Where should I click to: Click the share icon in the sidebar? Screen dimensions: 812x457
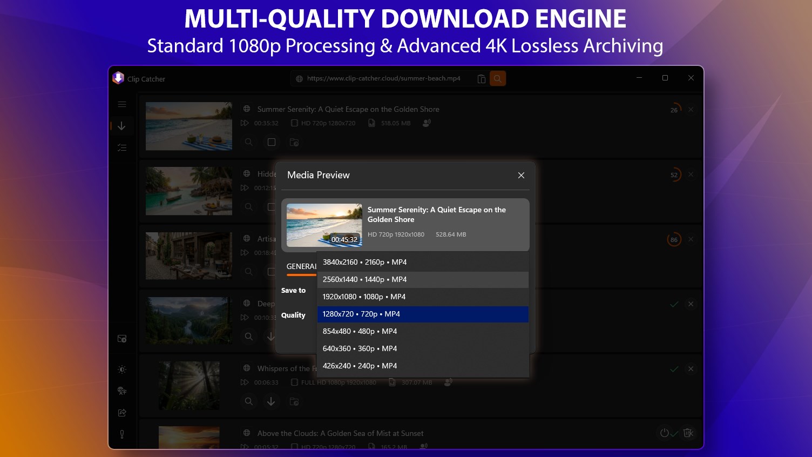coord(122,413)
